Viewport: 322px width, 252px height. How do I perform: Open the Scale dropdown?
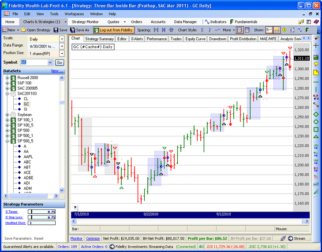click(62, 39)
